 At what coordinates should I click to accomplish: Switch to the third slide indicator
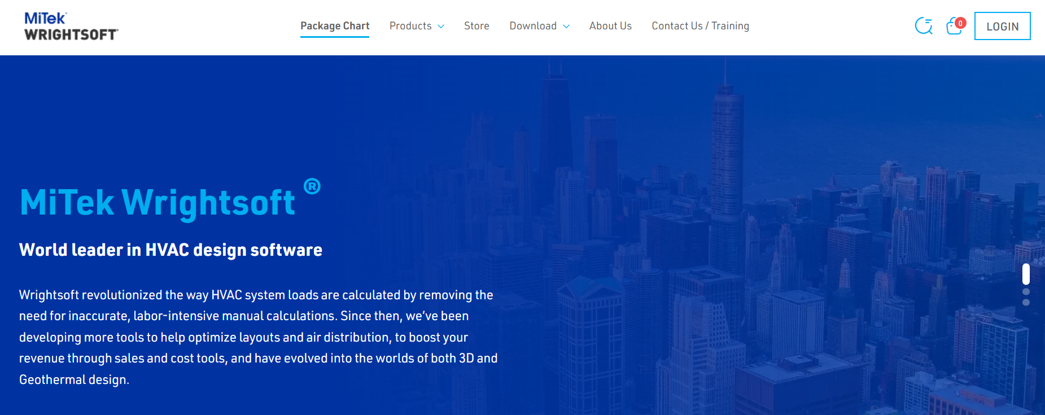(1026, 303)
